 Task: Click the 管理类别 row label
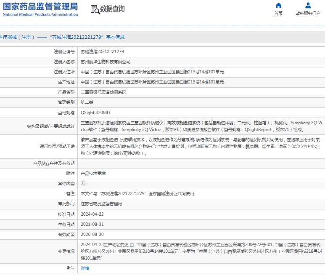click(x=66, y=102)
